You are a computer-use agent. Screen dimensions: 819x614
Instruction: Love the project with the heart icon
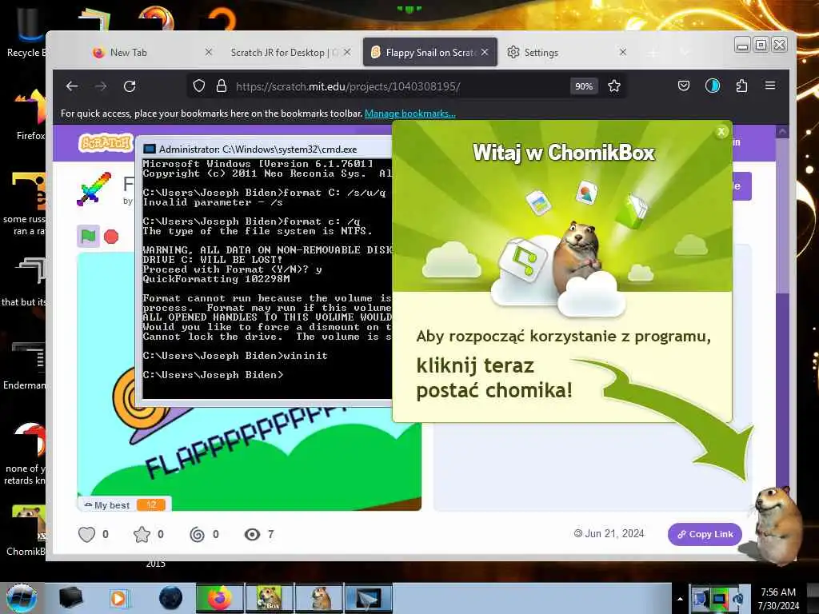(x=86, y=534)
